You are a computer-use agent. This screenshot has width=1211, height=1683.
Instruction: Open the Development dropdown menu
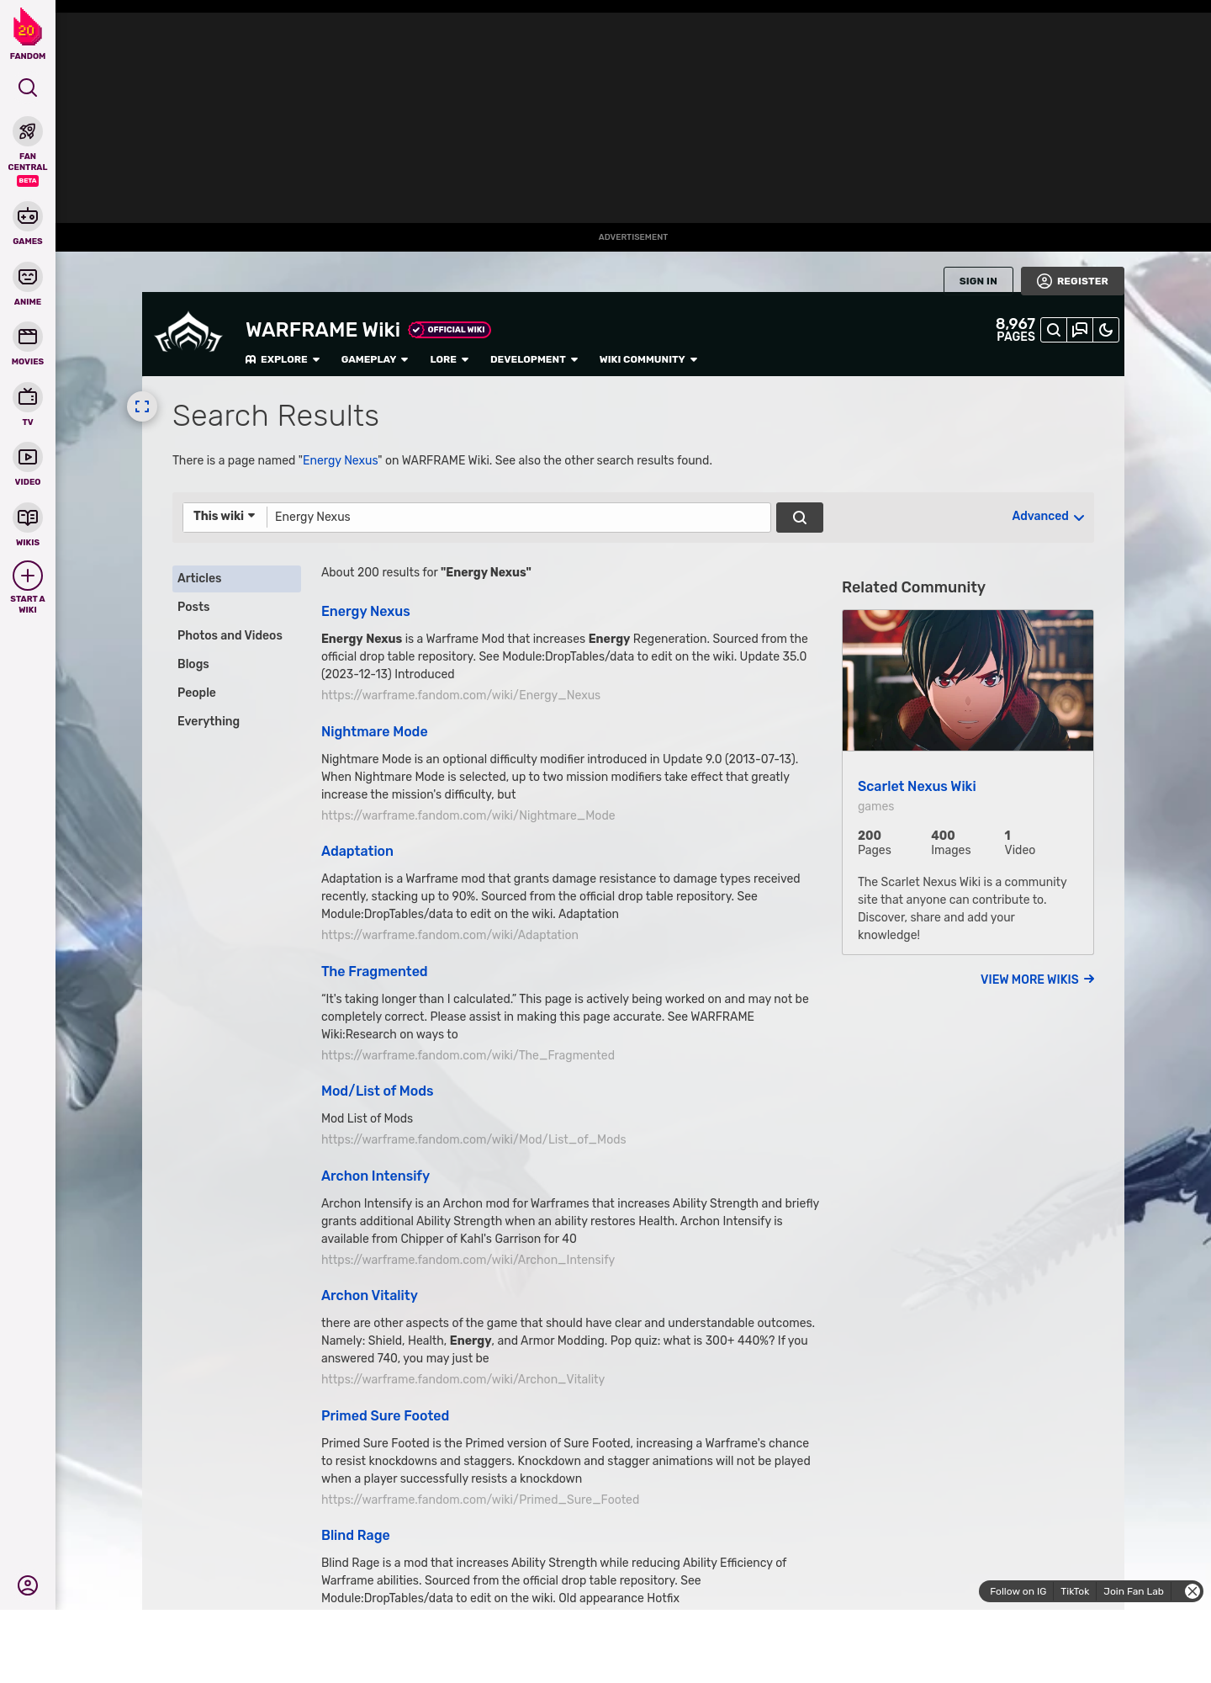[535, 359]
